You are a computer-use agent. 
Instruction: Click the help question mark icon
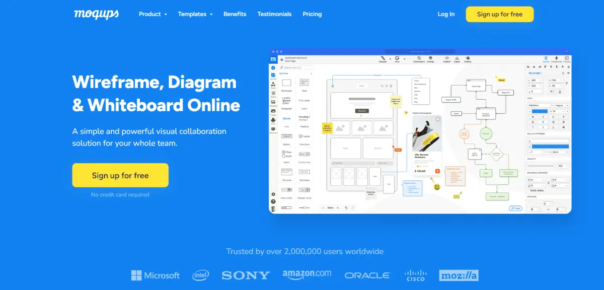pyautogui.click(x=273, y=201)
